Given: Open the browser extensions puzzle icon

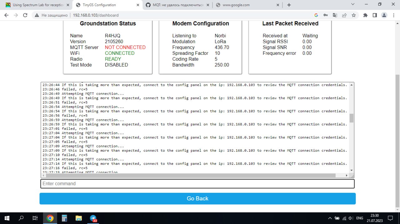Looking at the screenshot, I should 365,15.
